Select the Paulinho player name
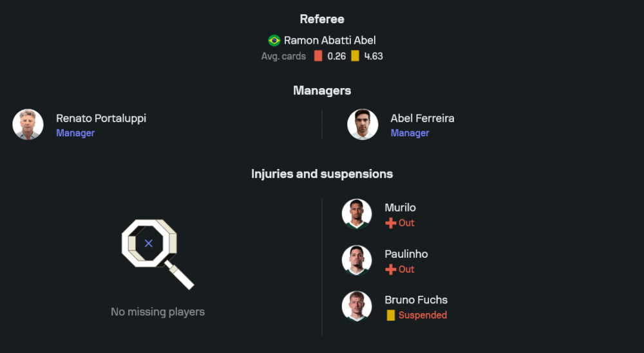The image size is (644, 353). pyautogui.click(x=406, y=254)
